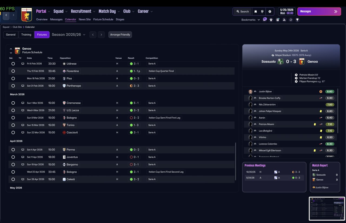The image size is (346, 223).
Task: Click substitution icon for Brooke Norton-Cuffy
Action: click(321, 98)
